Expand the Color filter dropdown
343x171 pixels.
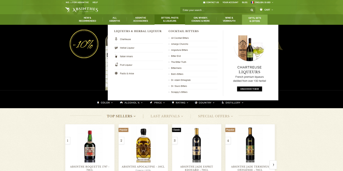(x=105, y=103)
